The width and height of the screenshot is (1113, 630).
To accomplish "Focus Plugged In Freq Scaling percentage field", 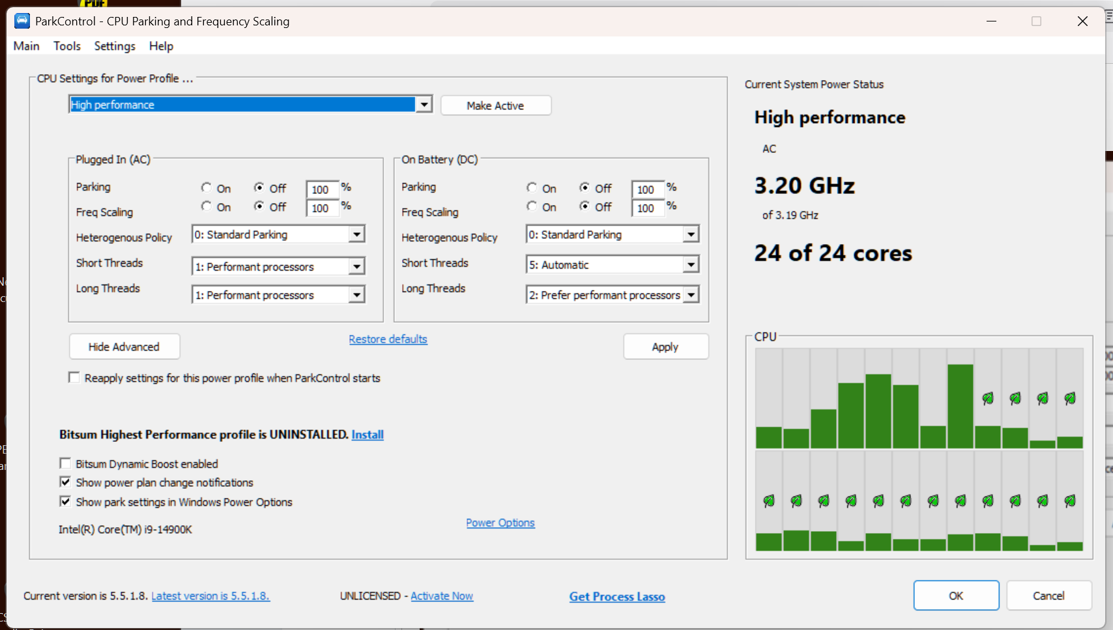I will pyautogui.click(x=323, y=208).
